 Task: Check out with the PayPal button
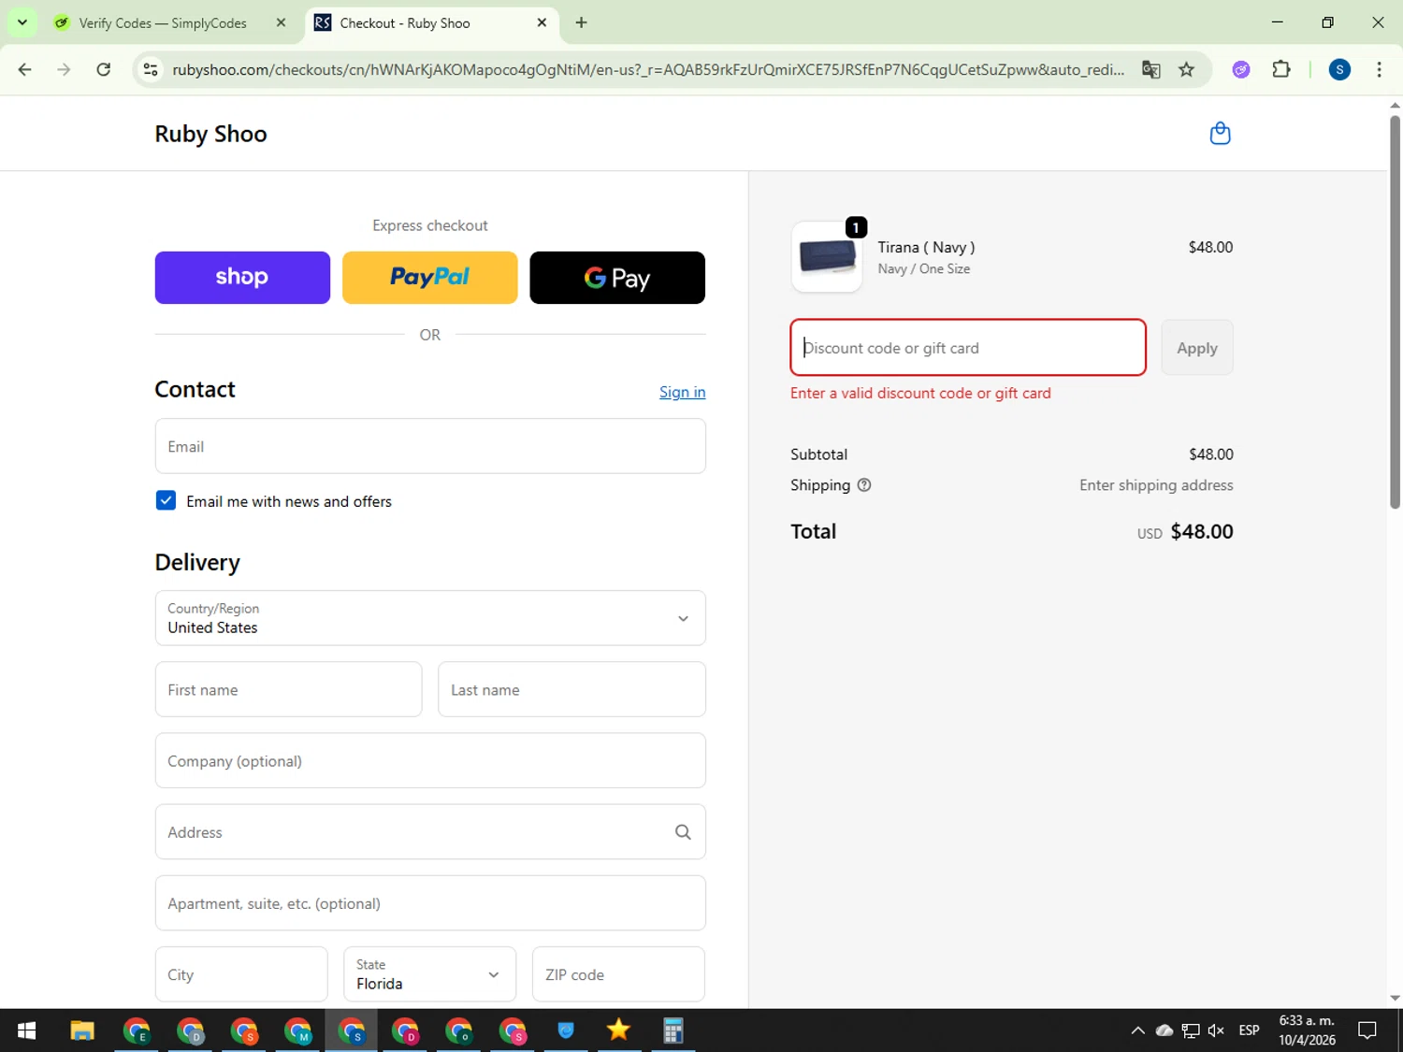[x=430, y=278]
